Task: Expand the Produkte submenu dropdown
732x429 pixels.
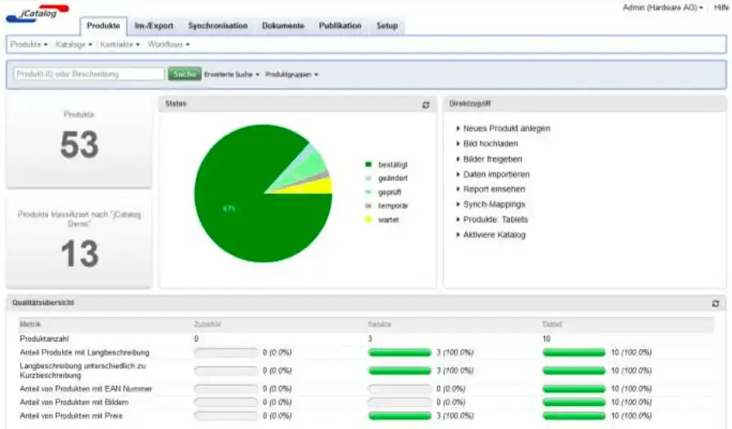Action: tap(29, 44)
